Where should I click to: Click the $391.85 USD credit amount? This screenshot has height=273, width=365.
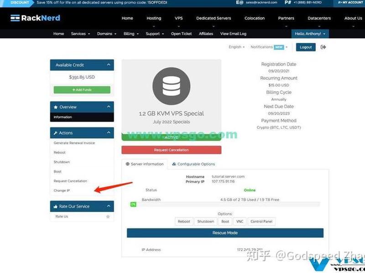tap(82, 77)
